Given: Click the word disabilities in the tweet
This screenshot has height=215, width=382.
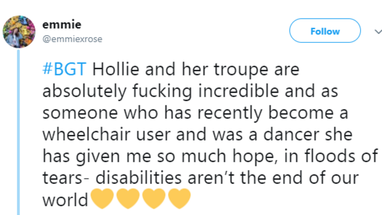Looking at the screenshot, I should pyautogui.click(x=138, y=178).
